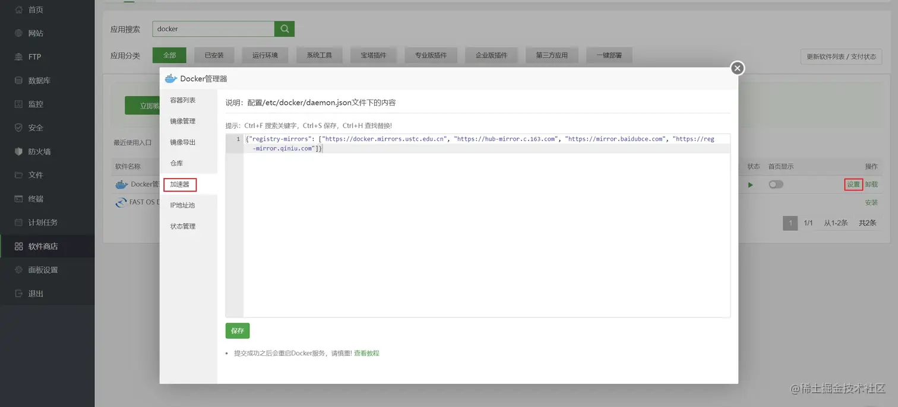Click 更新软件列表 / 支付状态 button
898x407 pixels.
pyautogui.click(x=841, y=57)
